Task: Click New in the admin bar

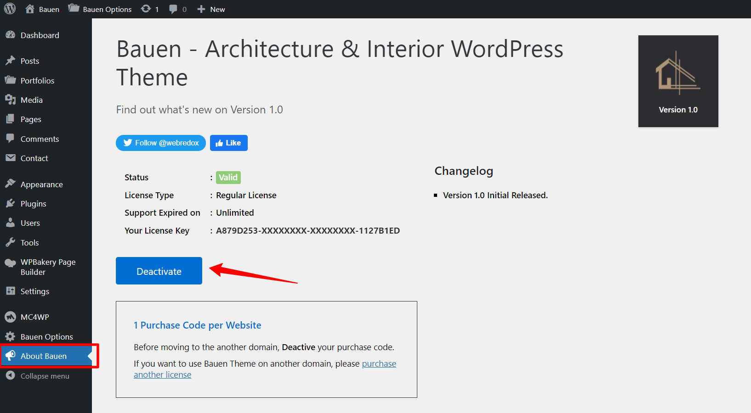Action: 217,9
